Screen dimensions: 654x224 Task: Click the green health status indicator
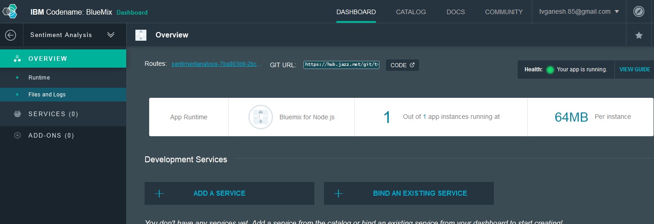550,70
